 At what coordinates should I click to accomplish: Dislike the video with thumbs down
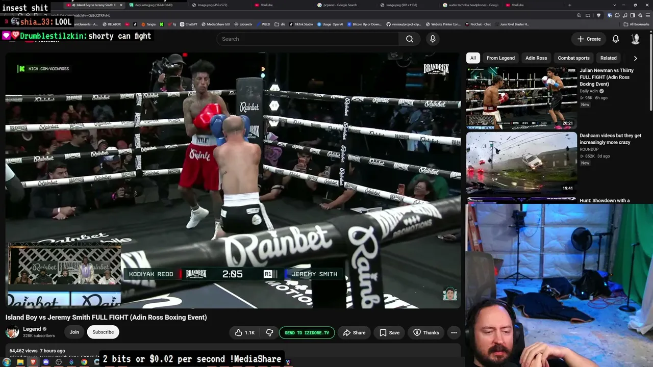point(269,333)
